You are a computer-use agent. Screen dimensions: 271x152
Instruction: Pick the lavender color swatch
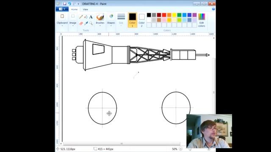pyautogui.click(x=195, y=20)
